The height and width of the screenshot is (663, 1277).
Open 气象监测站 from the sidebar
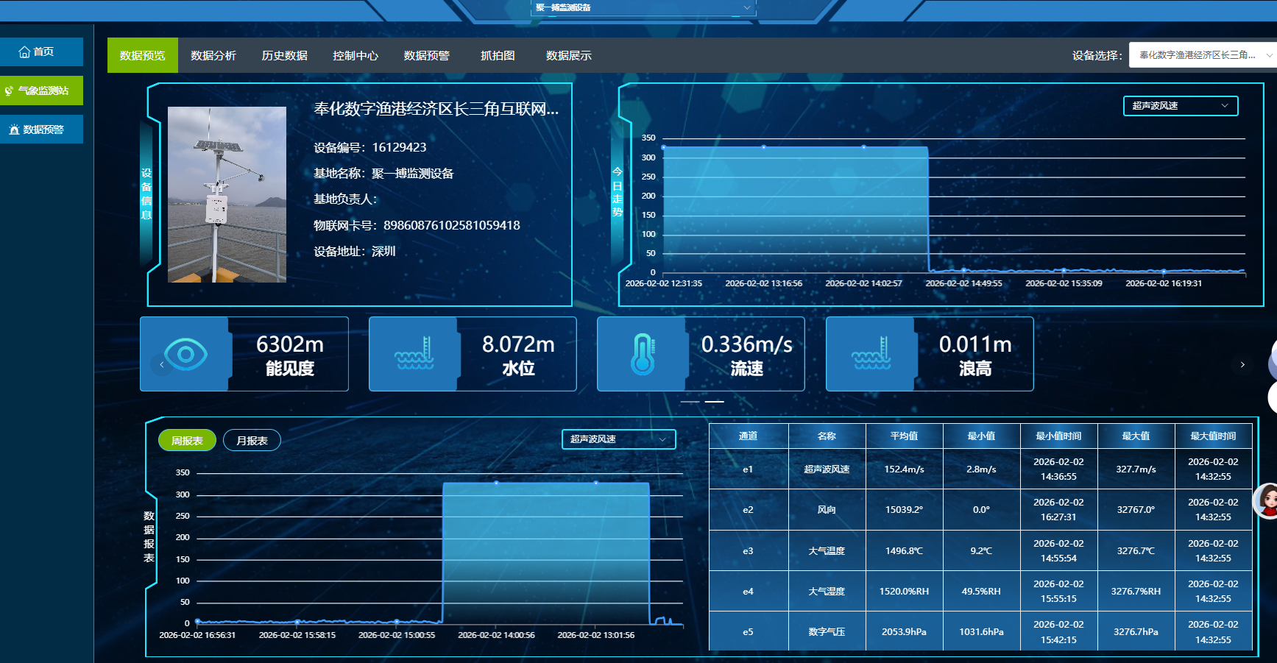coord(42,91)
